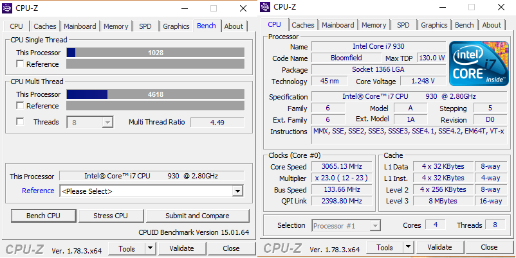Start the Stress CPU test
This screenshot has width=516, height=258.
[111, 216]
